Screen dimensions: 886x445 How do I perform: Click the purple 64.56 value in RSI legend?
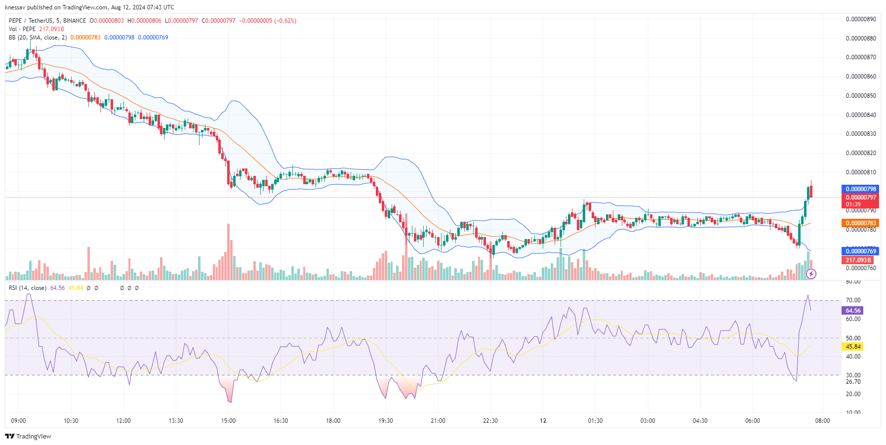point(57,288)
